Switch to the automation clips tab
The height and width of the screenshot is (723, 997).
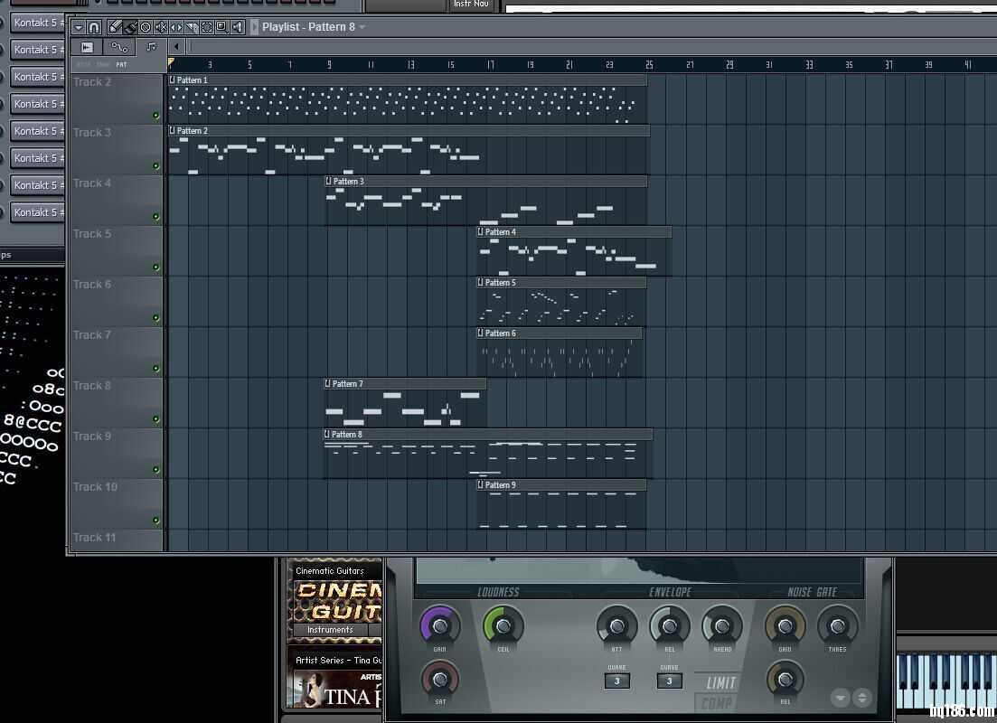(119, 47)
